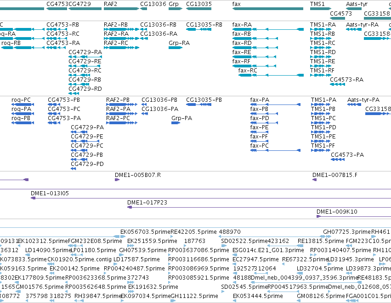This screenshot has width=391, height=303.
Task: Select EST GH11122.5prime
Action: [x=194, y=296]
